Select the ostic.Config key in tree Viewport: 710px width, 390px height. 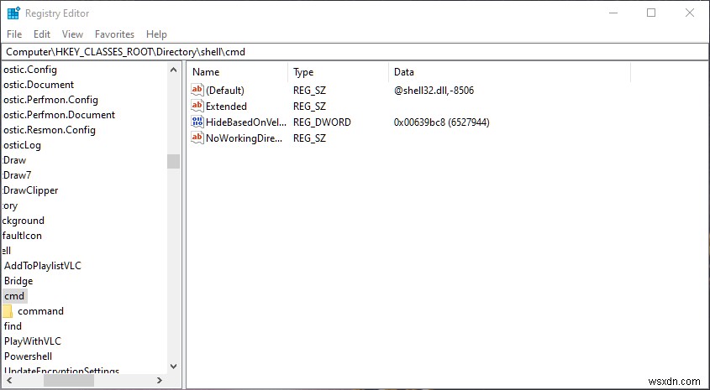tap(29, 70)
